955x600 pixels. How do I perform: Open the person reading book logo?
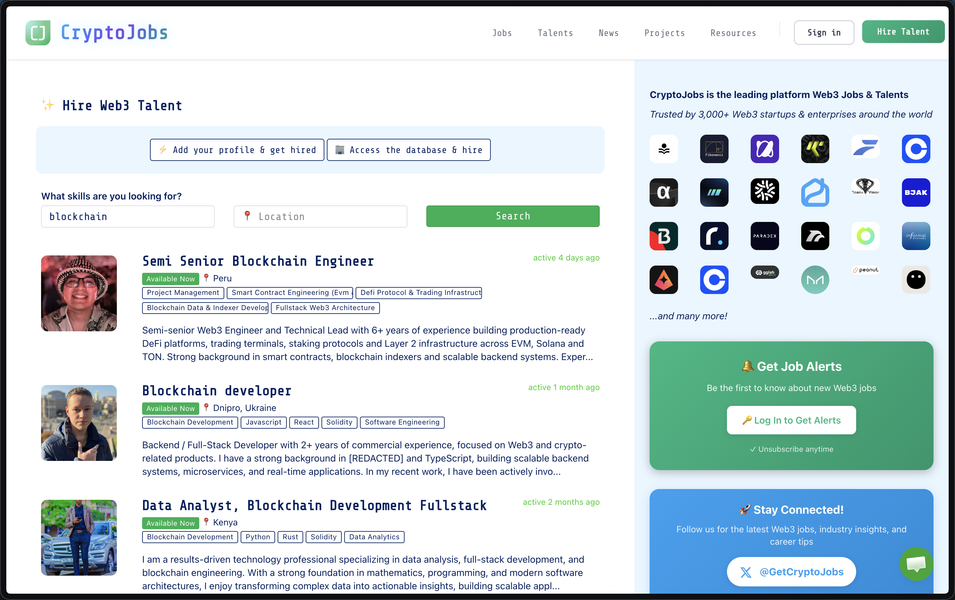click(x=664, y=149)
